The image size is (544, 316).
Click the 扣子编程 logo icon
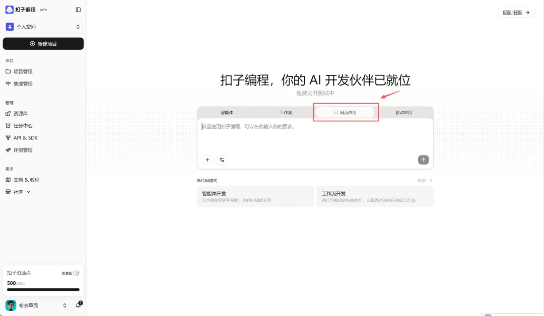(10, 10)
